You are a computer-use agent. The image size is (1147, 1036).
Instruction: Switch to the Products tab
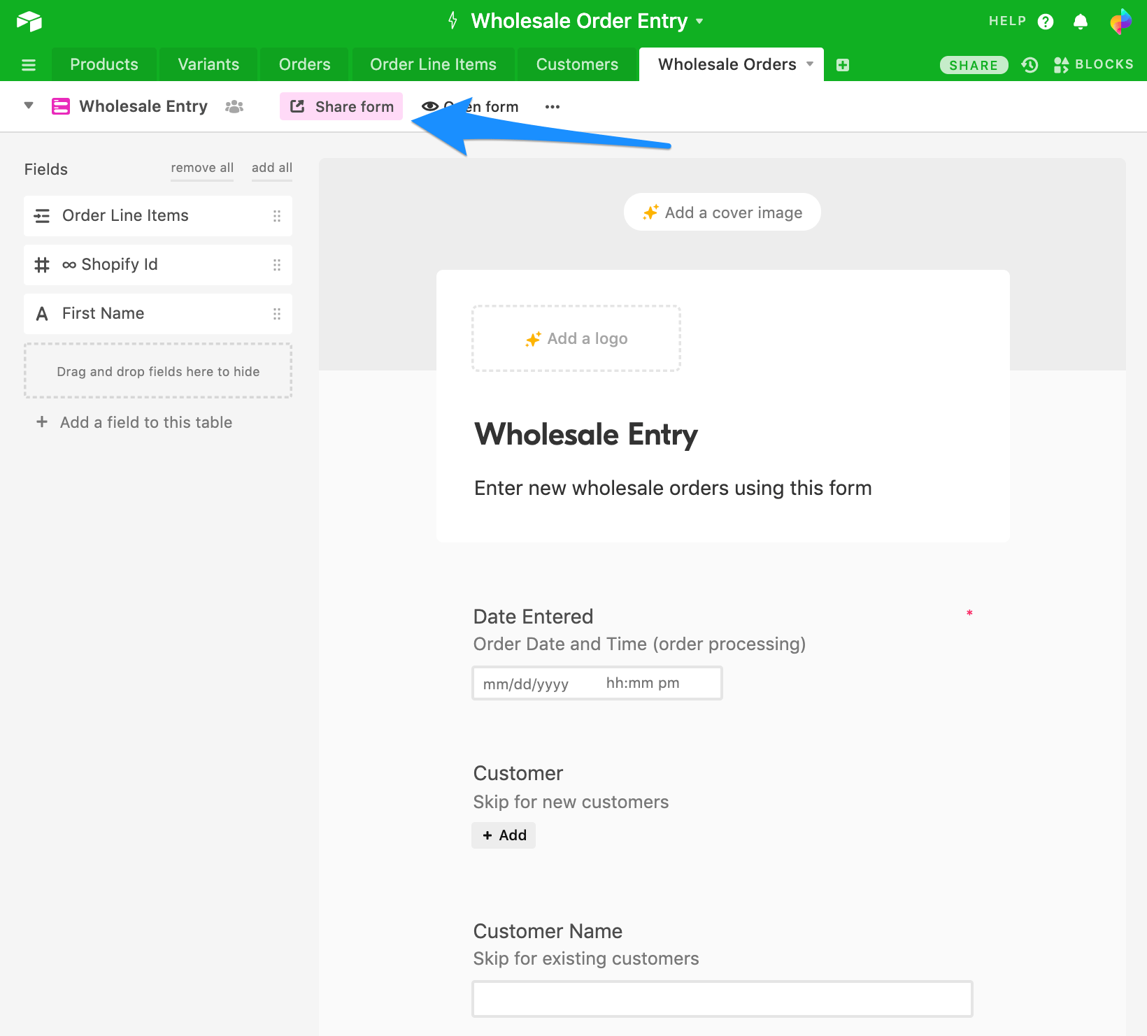click(104, 64)
